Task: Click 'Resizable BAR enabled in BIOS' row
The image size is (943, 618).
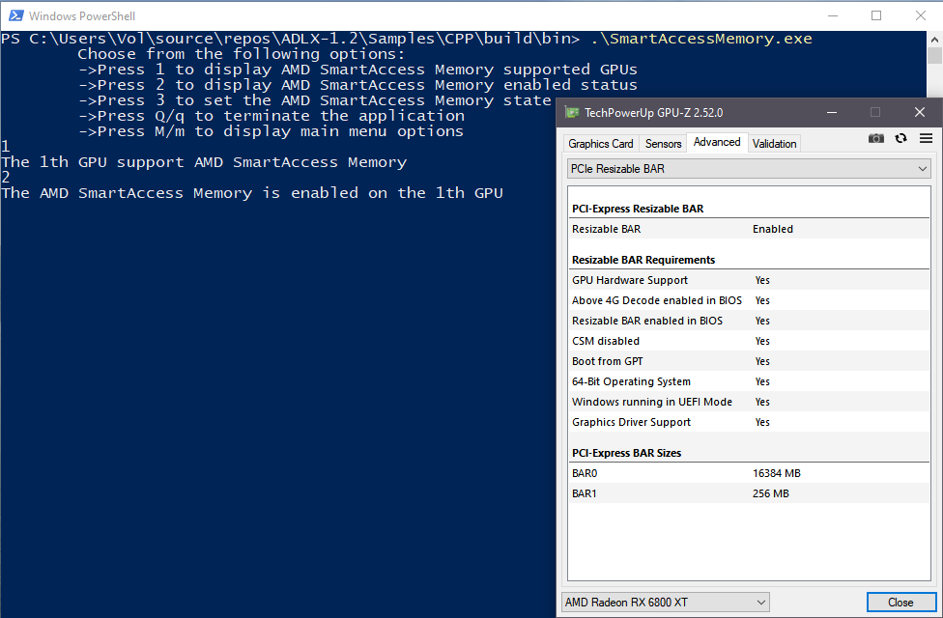Action: 749,321
